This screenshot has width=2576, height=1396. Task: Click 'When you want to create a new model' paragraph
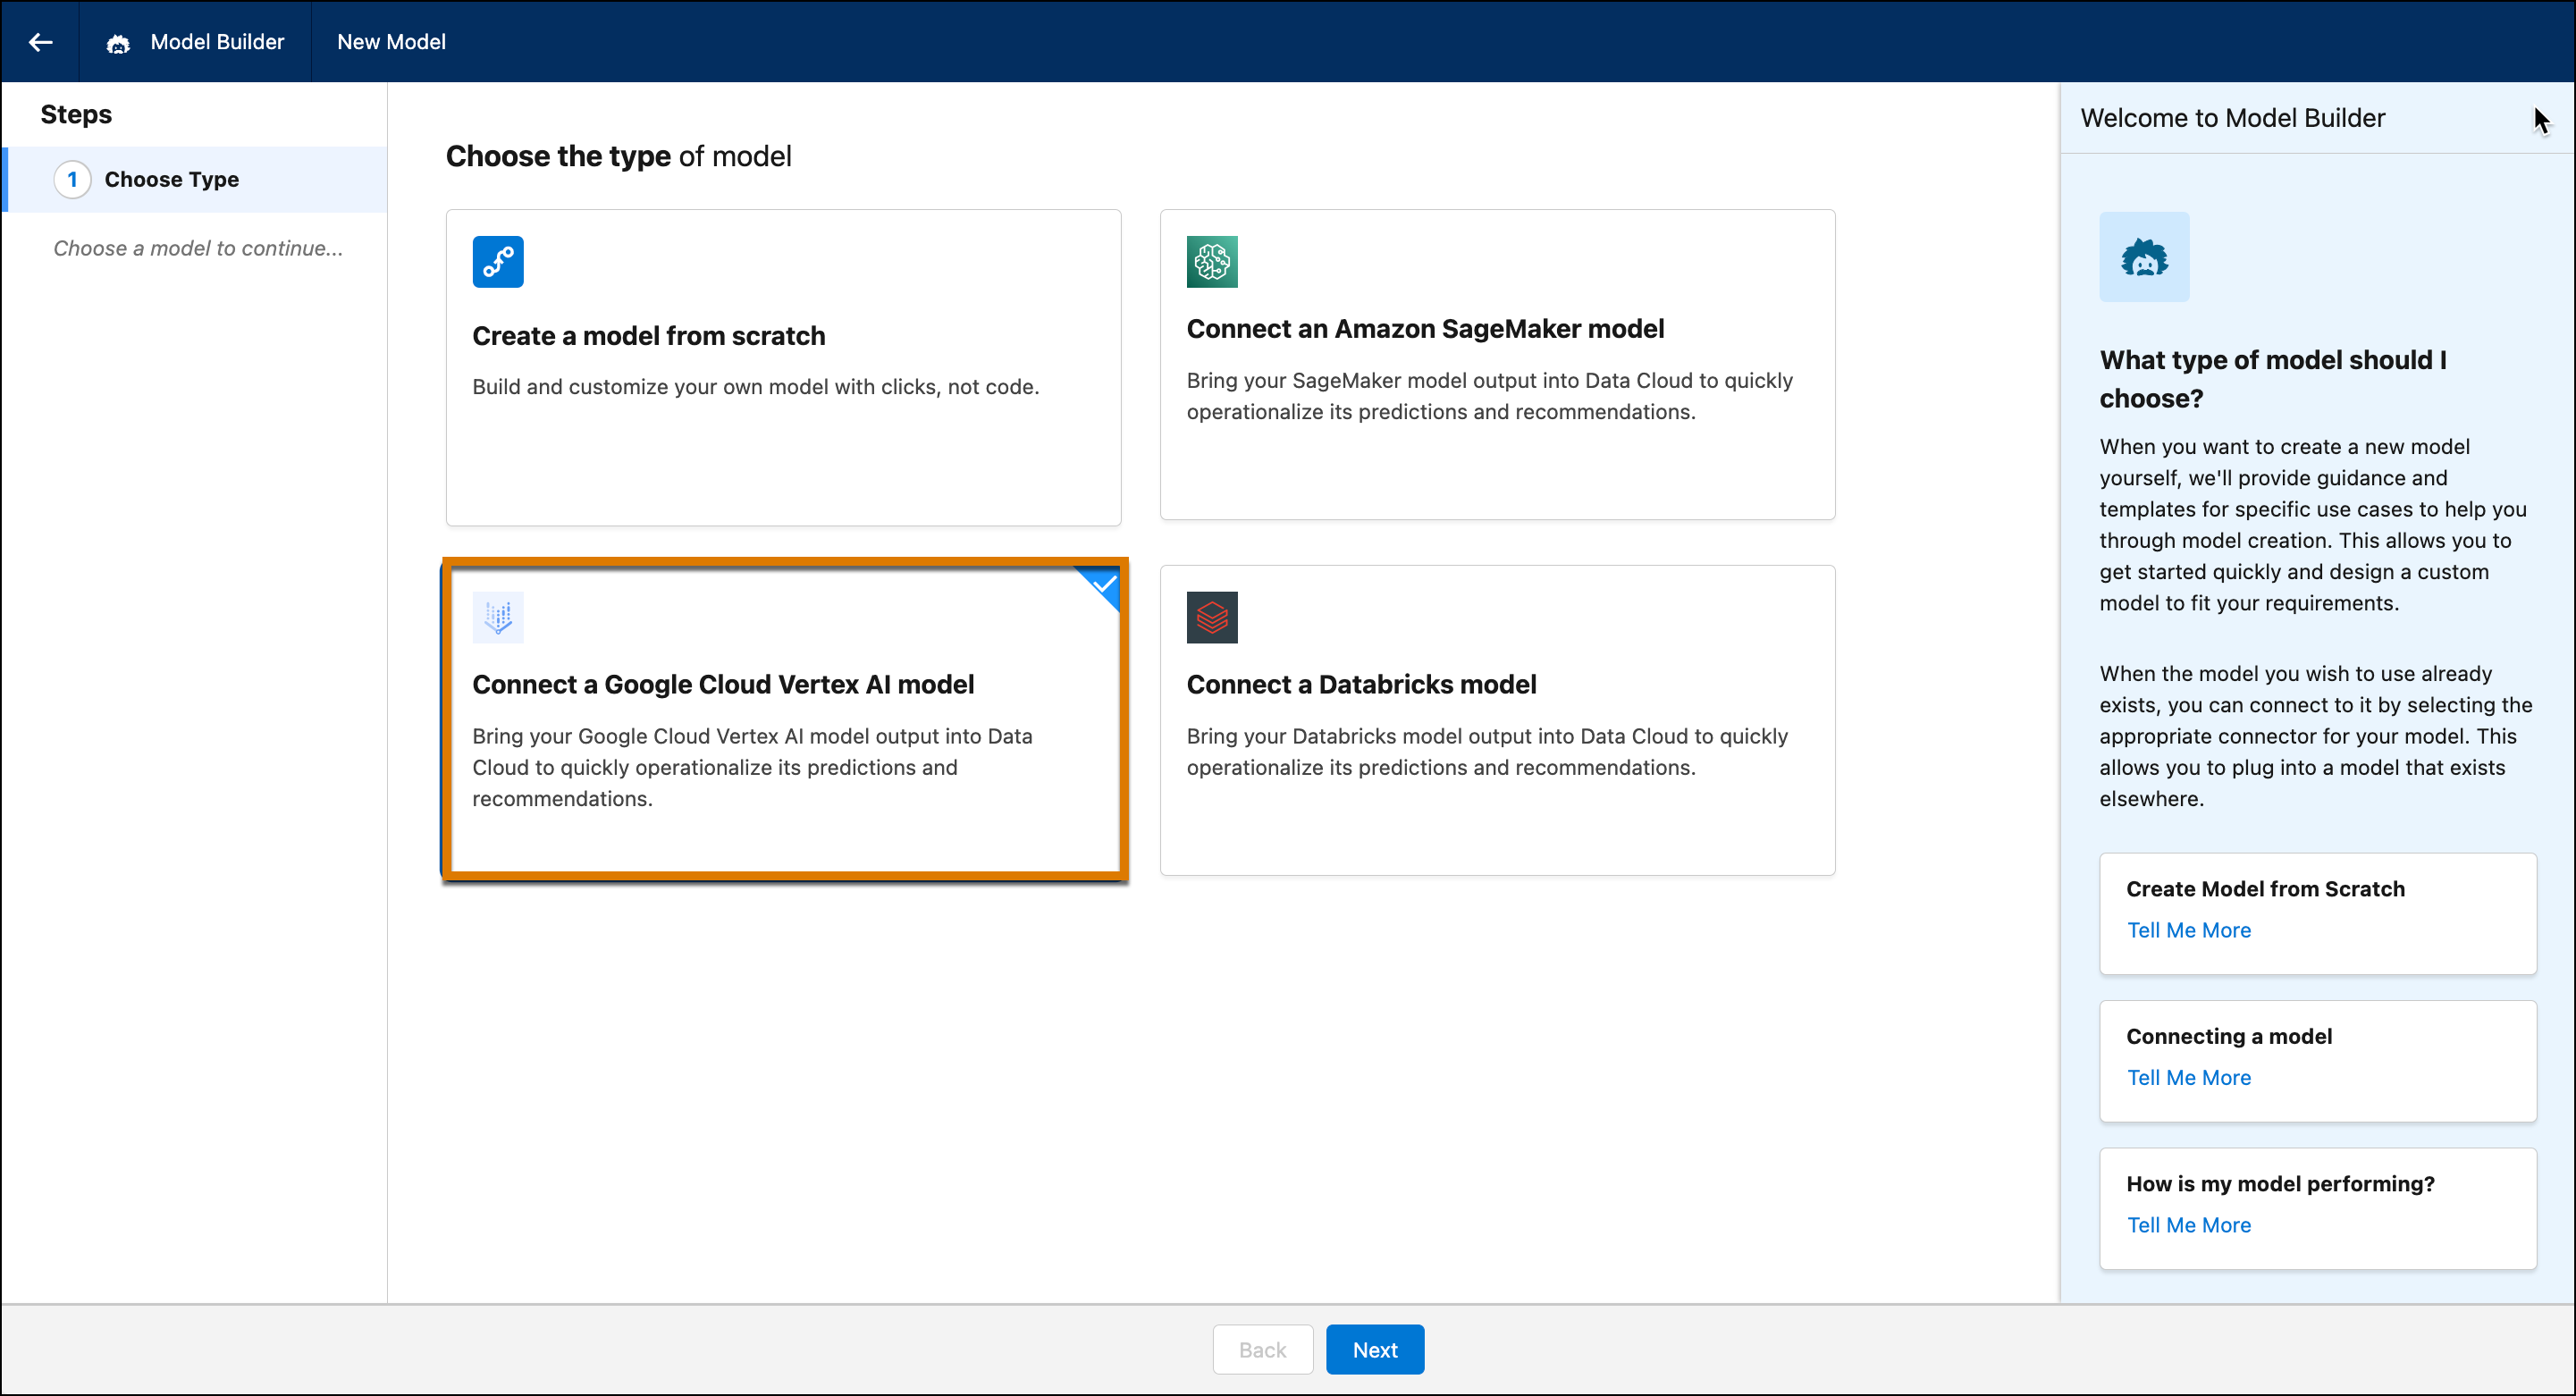point(2313,525)
